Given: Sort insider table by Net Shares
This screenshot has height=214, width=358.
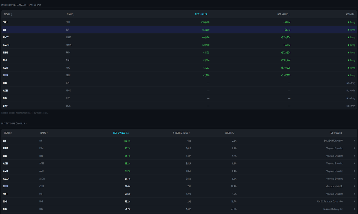Looking at the screenshot, I should point(202,14).
